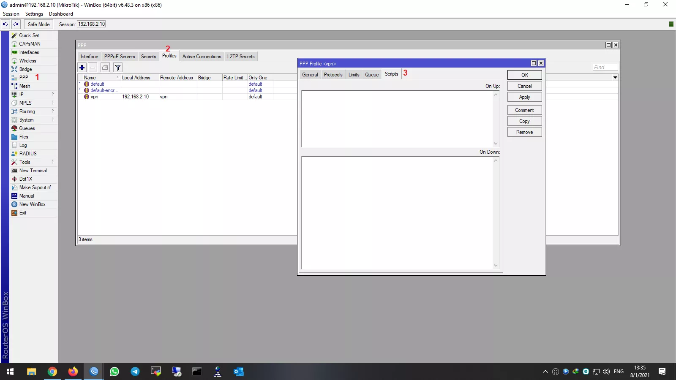Click the Session address field

[x=91, y=24]
